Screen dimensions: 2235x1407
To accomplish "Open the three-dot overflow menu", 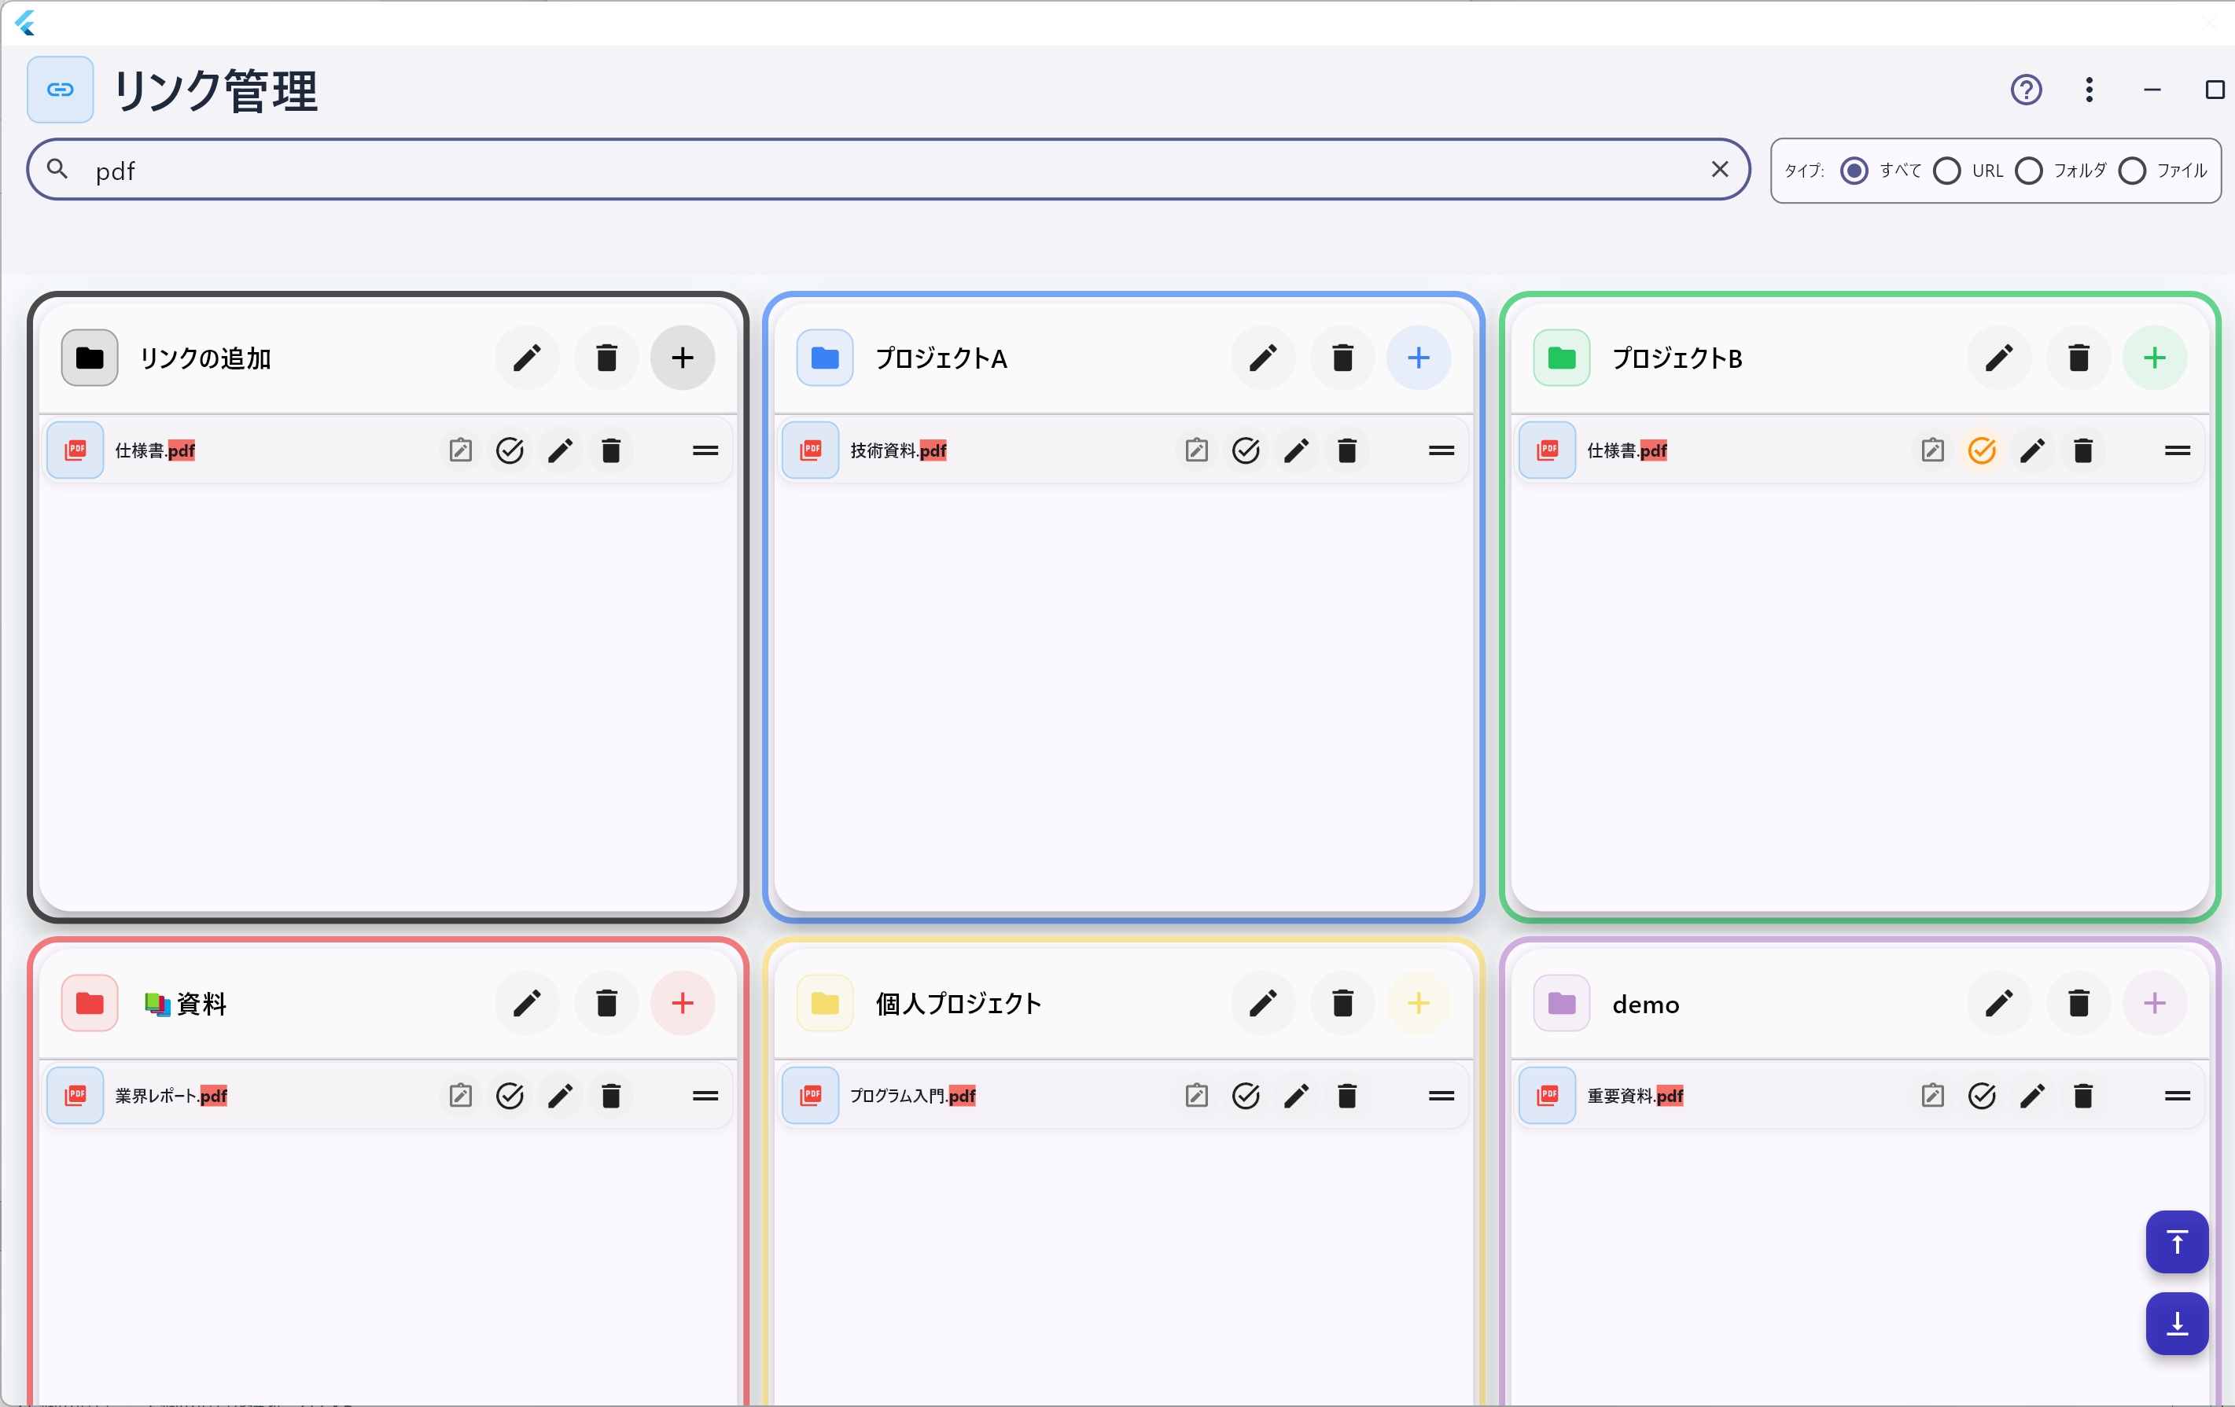I will (x=2090, y=90).
